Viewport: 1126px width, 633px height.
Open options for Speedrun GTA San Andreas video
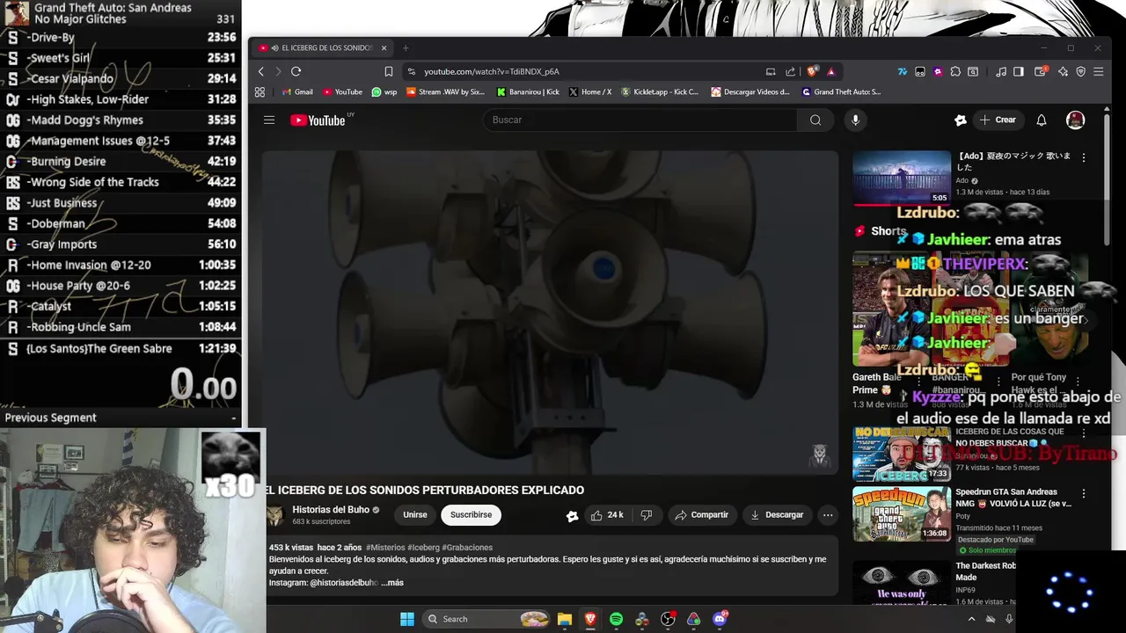[x=1084, y=494]
